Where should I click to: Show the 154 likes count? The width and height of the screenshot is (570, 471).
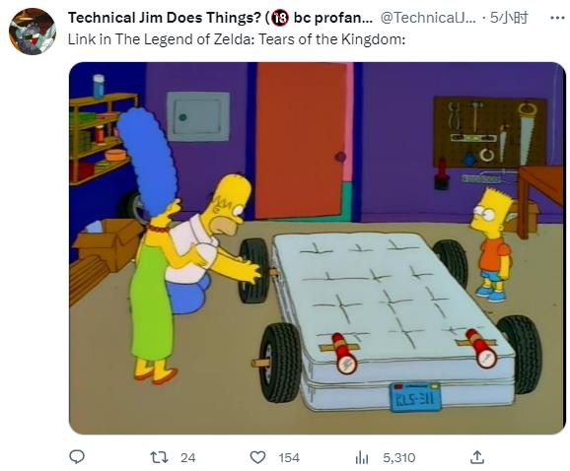289,457
